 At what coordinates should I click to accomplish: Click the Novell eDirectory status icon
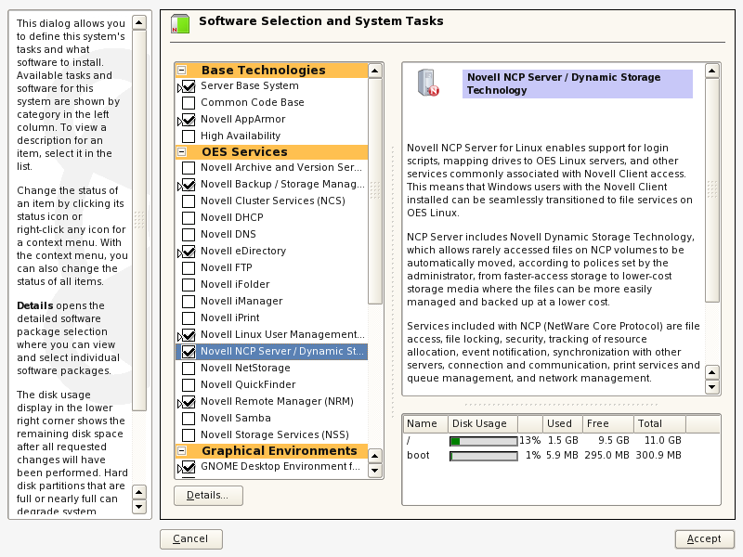[188, 252]
